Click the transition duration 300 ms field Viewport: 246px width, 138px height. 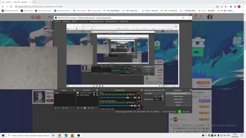click(158, 99)
